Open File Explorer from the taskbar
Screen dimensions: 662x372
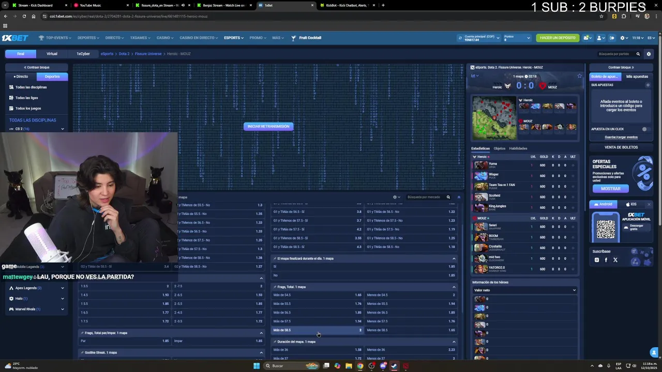(349, 366)
